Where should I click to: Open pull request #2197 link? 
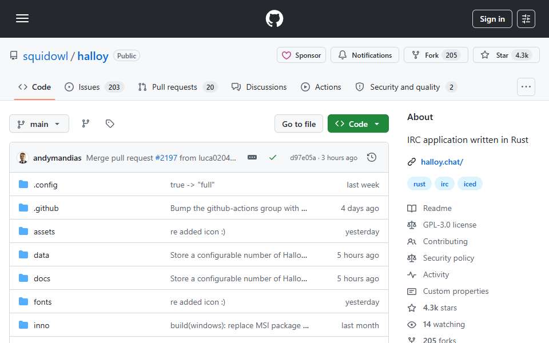(x=166, y=158)
